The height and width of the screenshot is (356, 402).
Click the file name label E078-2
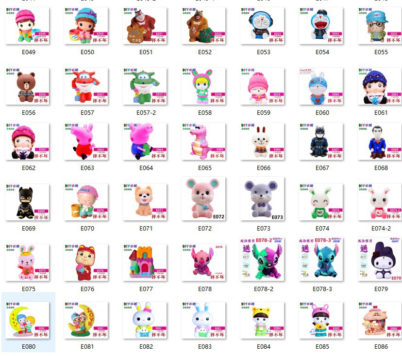264,289
